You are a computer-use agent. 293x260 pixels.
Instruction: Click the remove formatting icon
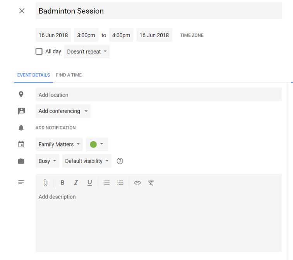pos(151,183)
